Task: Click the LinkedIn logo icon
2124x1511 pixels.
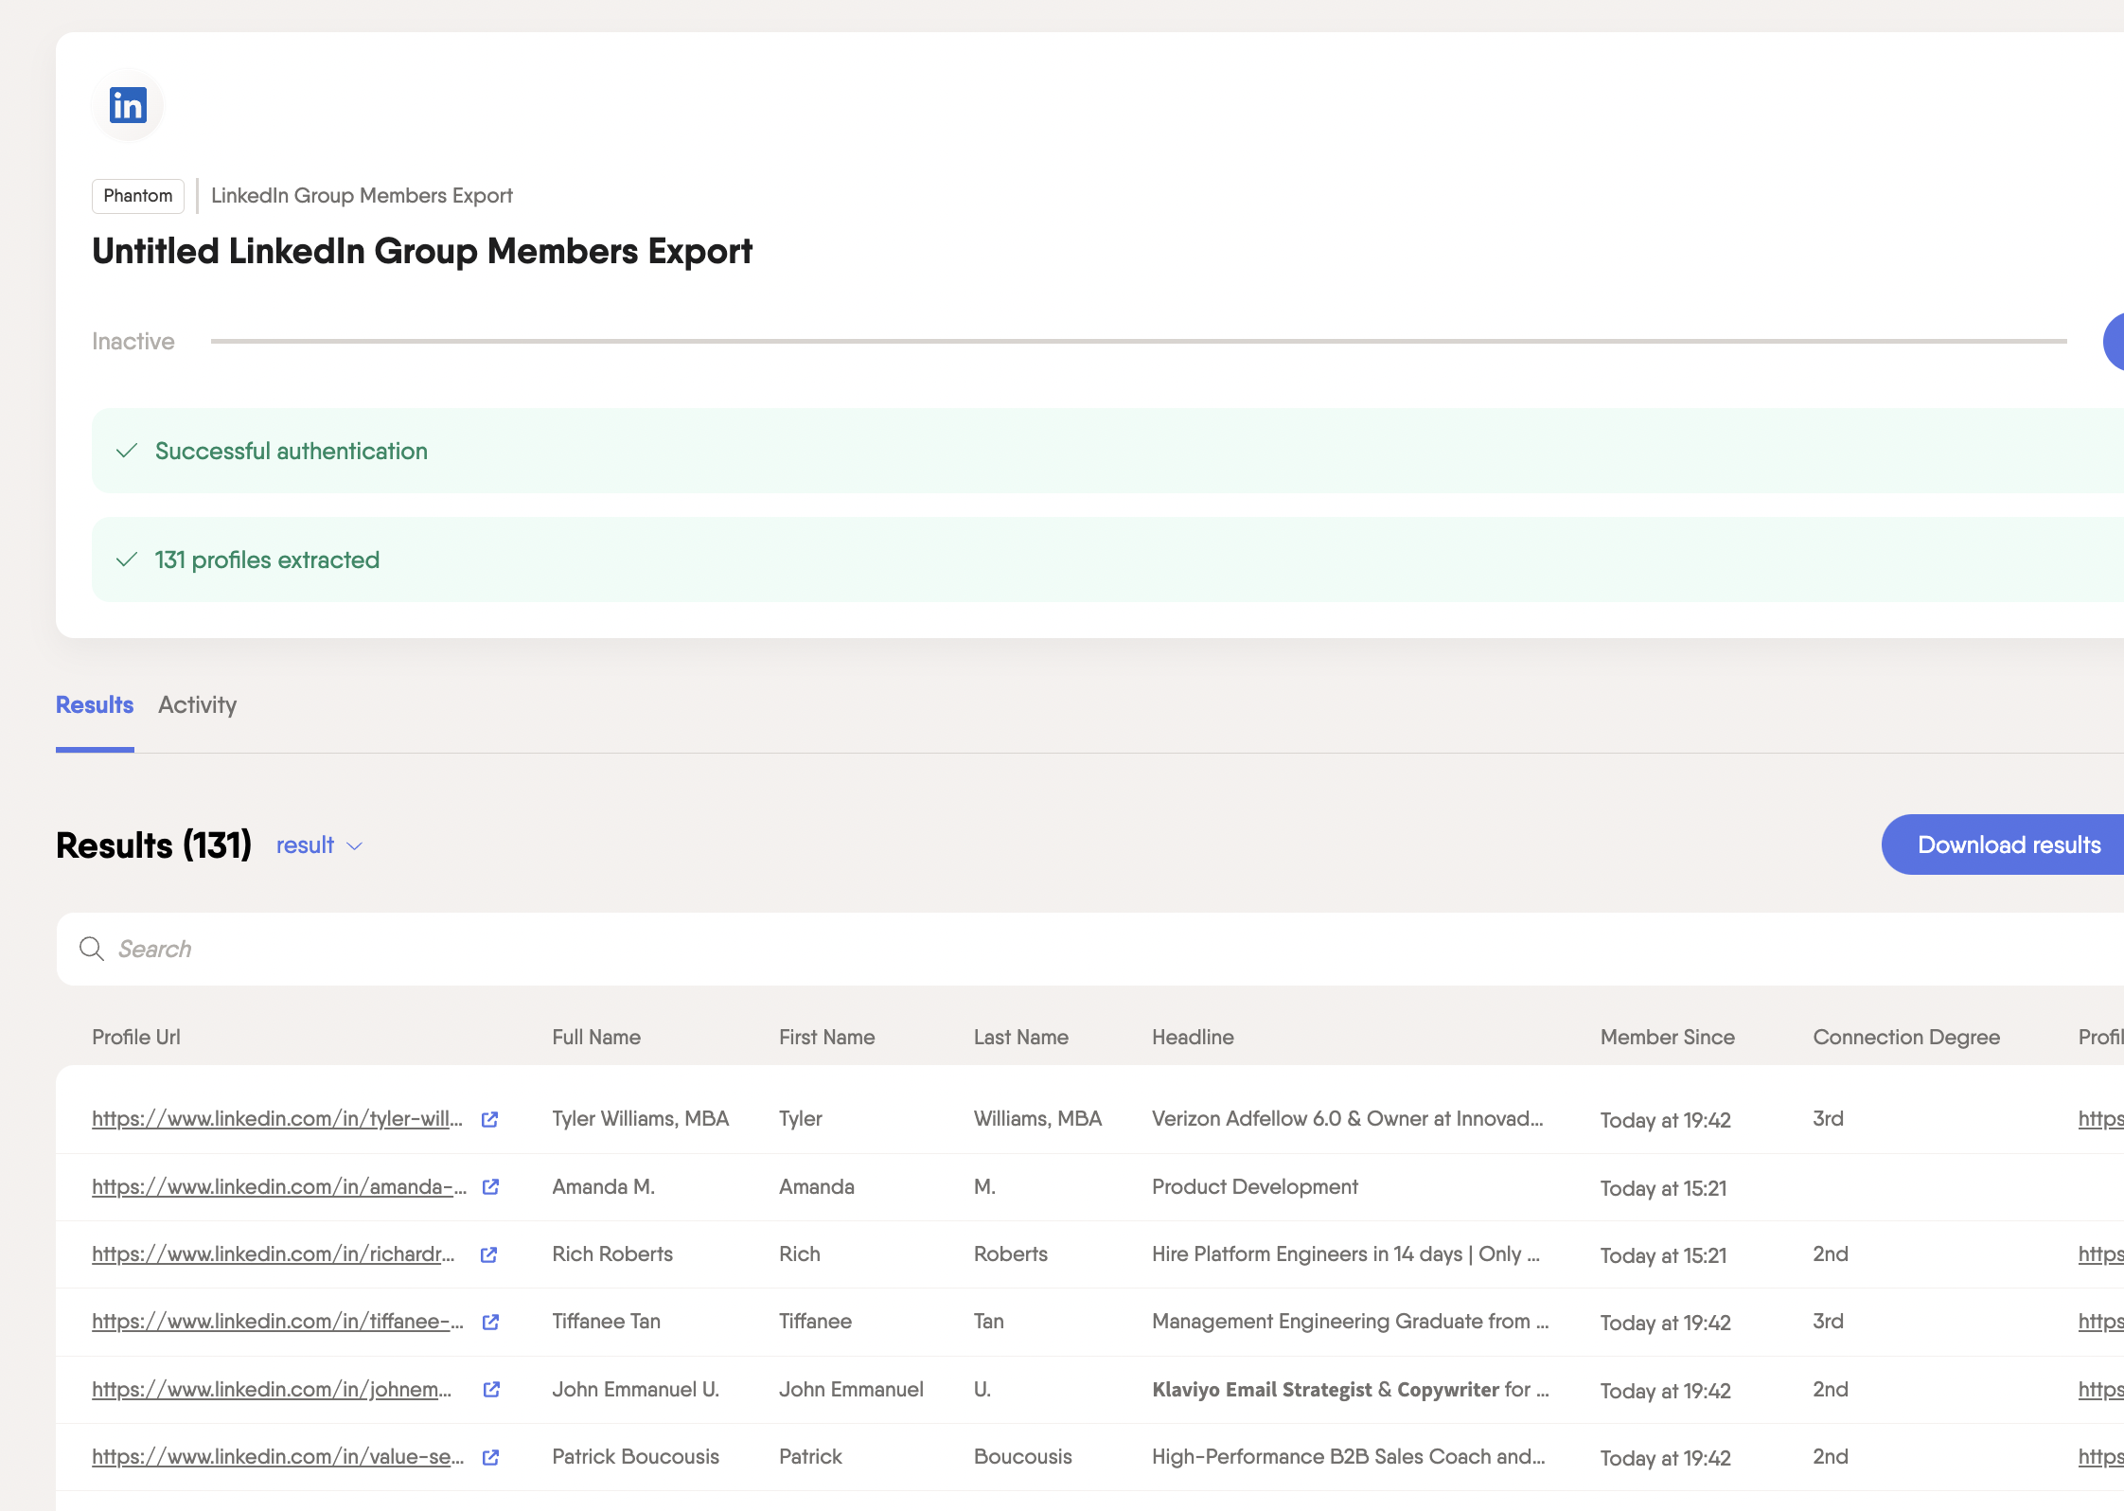Action: tap(128, 105)
